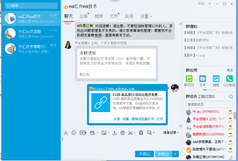The width and height of the screenshot is (238, 161).
Task: Expand the 设置 tab dropdown arrow
Action: [151, 16]
